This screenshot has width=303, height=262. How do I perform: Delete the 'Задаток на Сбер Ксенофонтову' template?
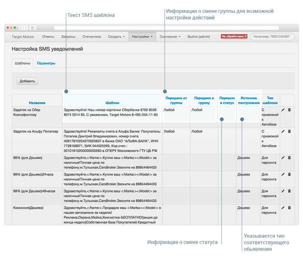pyautogui.click(x=289, y=110)
